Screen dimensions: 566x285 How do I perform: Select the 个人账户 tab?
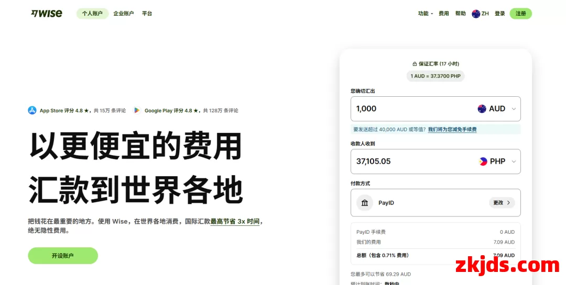click(92, 13)
